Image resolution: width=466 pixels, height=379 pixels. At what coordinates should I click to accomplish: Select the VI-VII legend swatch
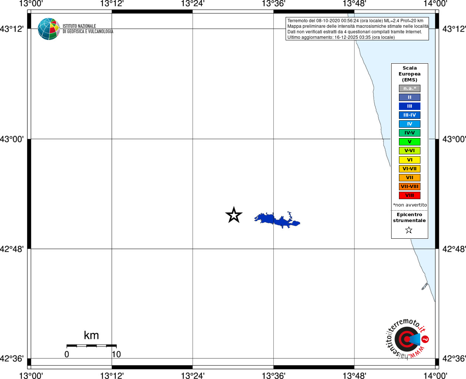click(410, 169)
